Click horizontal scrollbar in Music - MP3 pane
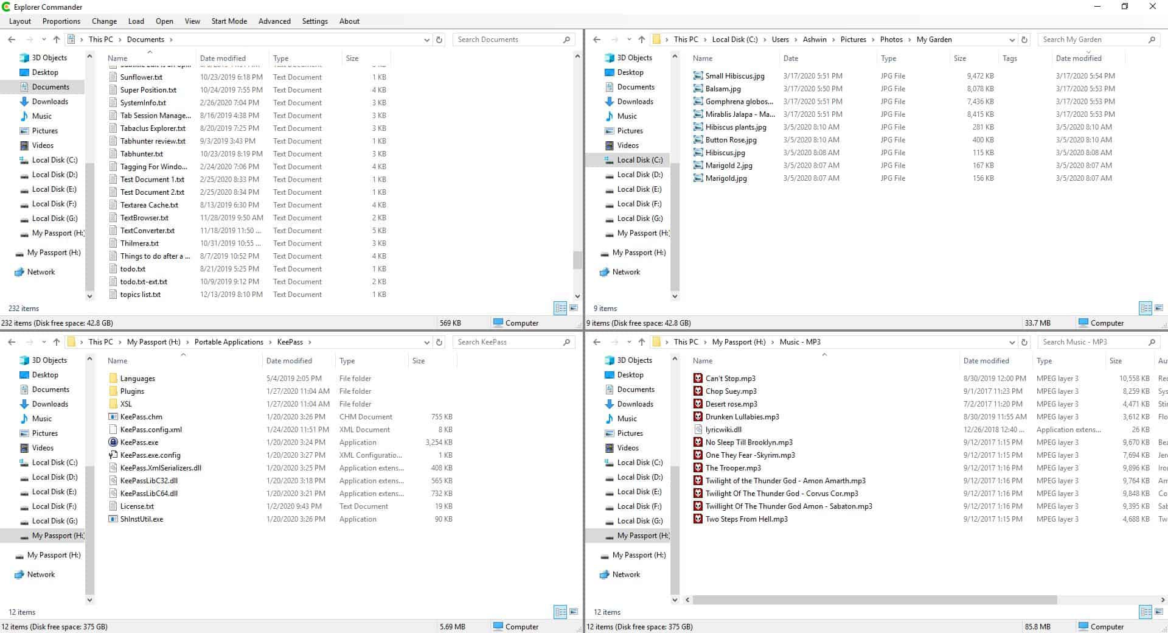Screen dimensions: 1168x633 (874, 600)
